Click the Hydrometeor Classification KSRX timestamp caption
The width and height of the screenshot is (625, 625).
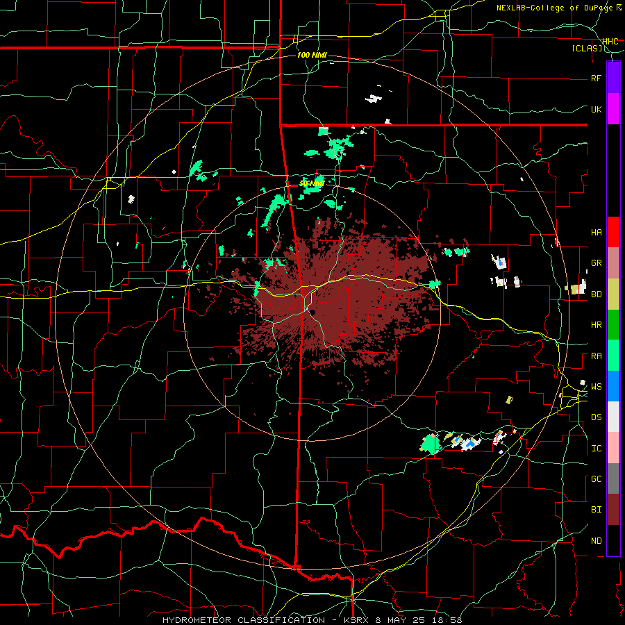[x=312, y=620]
